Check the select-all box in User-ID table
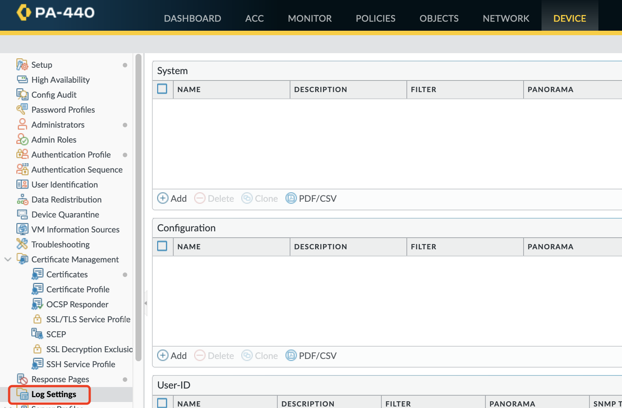The image size is (622, 408). pos(162,403)
